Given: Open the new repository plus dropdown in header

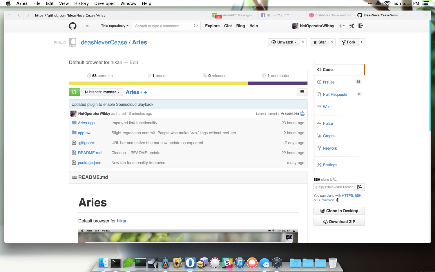Looking at the screenshot, I should [341, 26].
